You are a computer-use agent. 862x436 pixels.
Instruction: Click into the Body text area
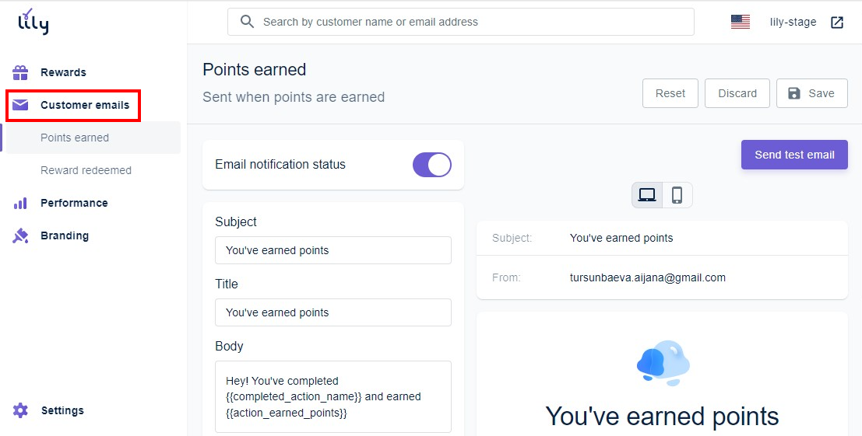[332, 396]
